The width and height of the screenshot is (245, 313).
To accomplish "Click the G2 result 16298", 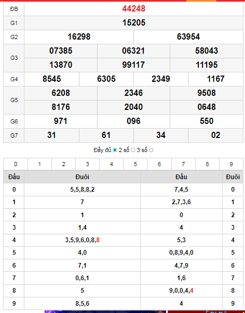I will (79, 37).
